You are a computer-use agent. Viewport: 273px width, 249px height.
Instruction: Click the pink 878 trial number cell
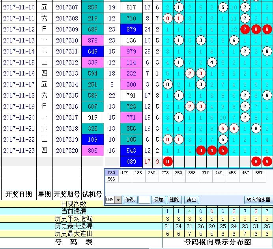(93, 40)
